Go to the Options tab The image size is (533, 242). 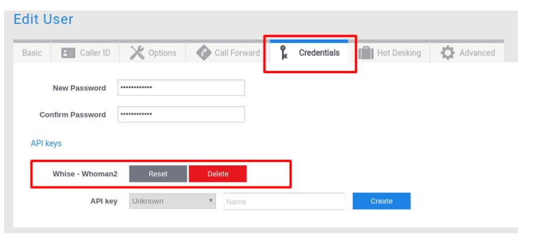pyautogui.click(x=162, y=53)
